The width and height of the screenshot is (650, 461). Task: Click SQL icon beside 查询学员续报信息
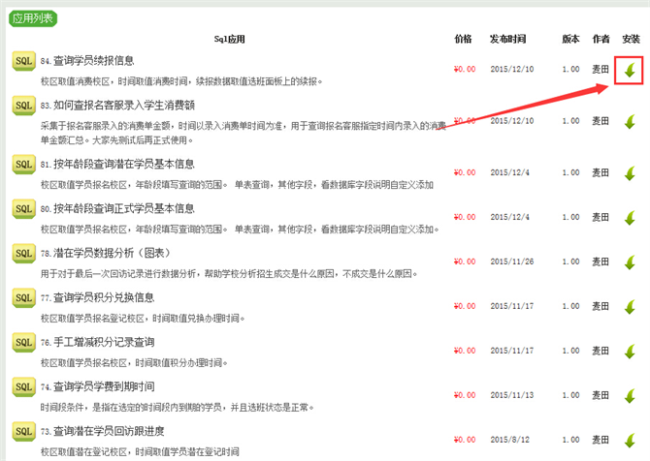[23, 61]
